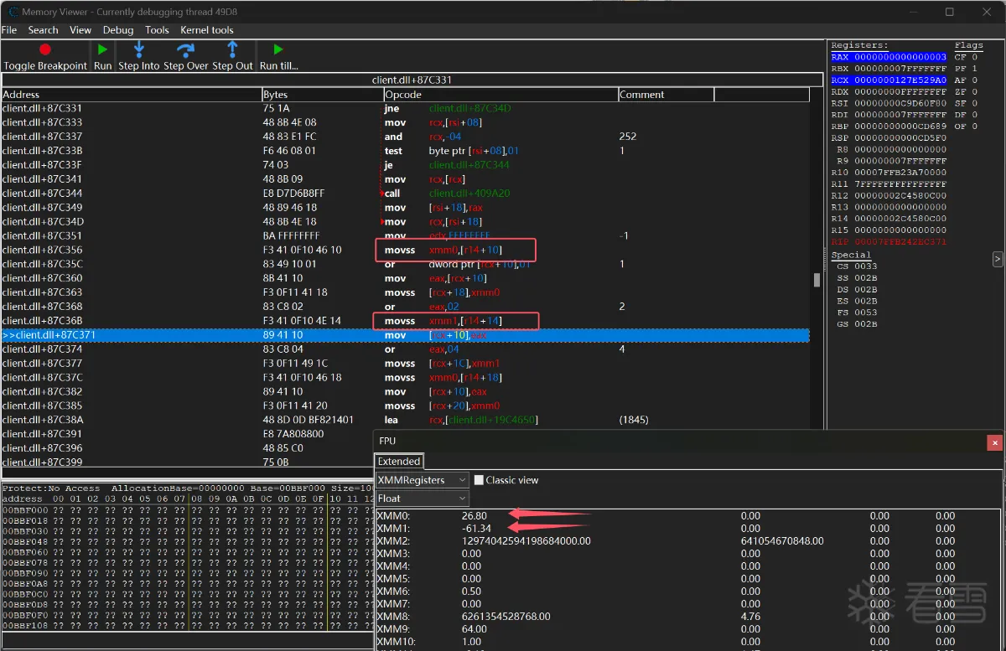The width and height of the screenshot is (1006, 651).
Task: Toggle the CF flag value
Action: [x=972, y=57]
